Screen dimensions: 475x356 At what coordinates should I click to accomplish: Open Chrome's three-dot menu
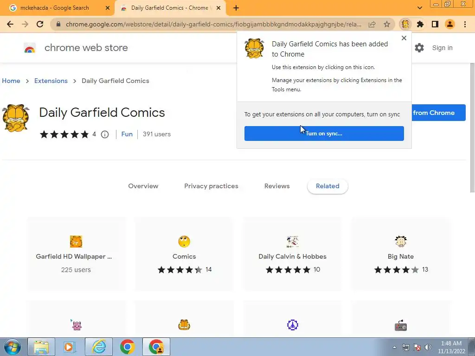465,24
